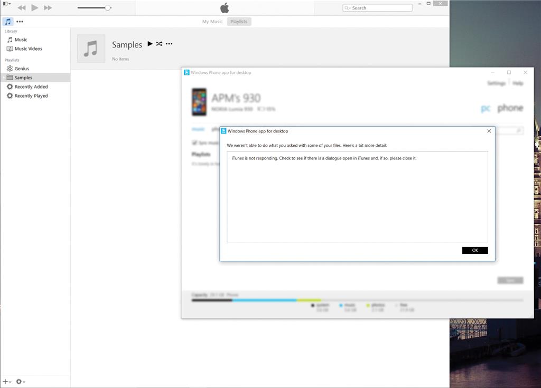
Task: Expand the Samples folder disclosure arrow
Action: point(4,78)
